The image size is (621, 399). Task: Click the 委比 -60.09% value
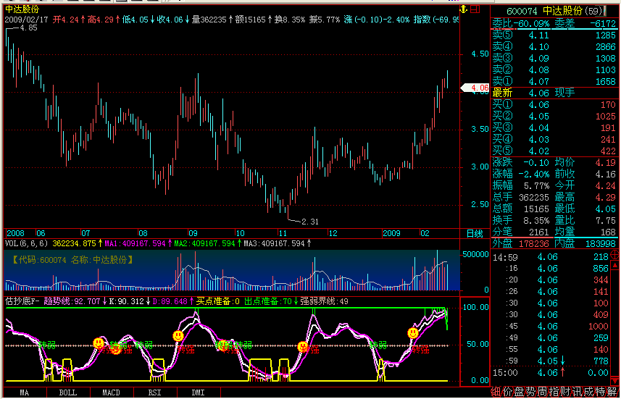[x=531, y=24]
